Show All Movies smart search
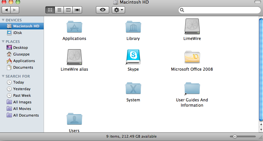 point(22,109)
